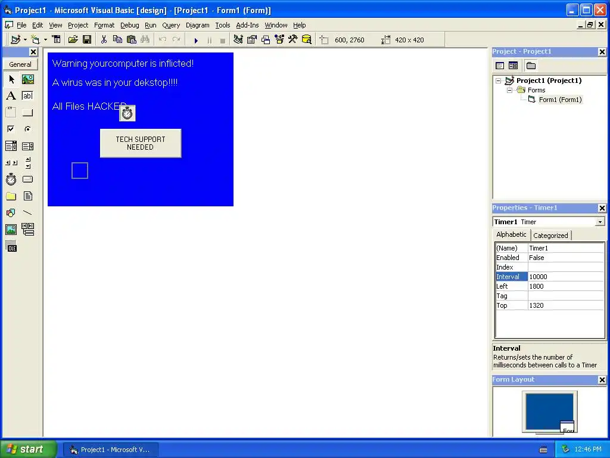The width and height of the screenshot is (610, 458).
Task: Select the Line control tool
Action: (x=27, y=213)
